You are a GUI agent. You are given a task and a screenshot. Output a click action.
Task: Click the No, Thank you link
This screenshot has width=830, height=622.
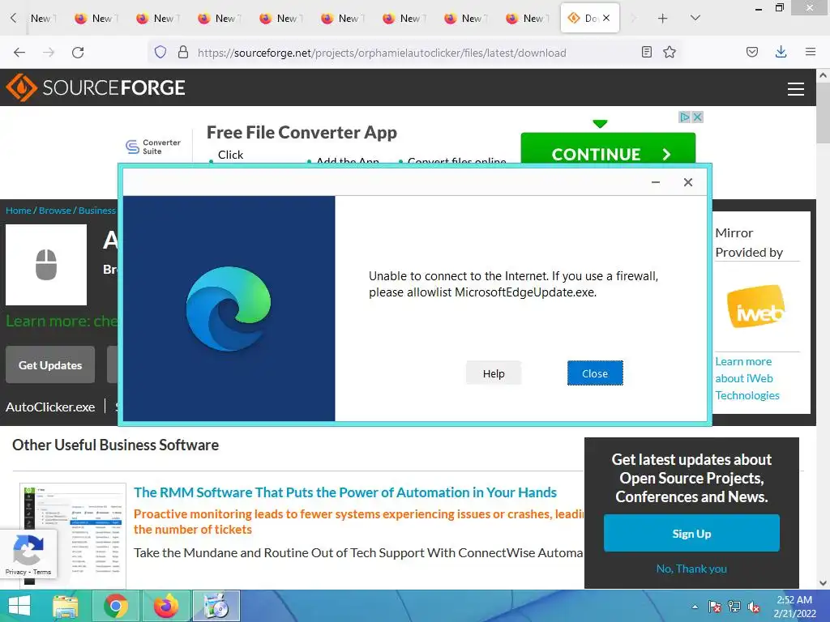691,569
